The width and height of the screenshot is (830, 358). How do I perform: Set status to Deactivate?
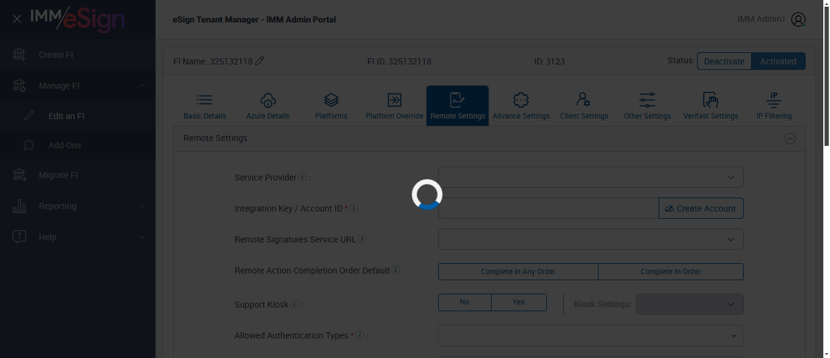(724, 61)
